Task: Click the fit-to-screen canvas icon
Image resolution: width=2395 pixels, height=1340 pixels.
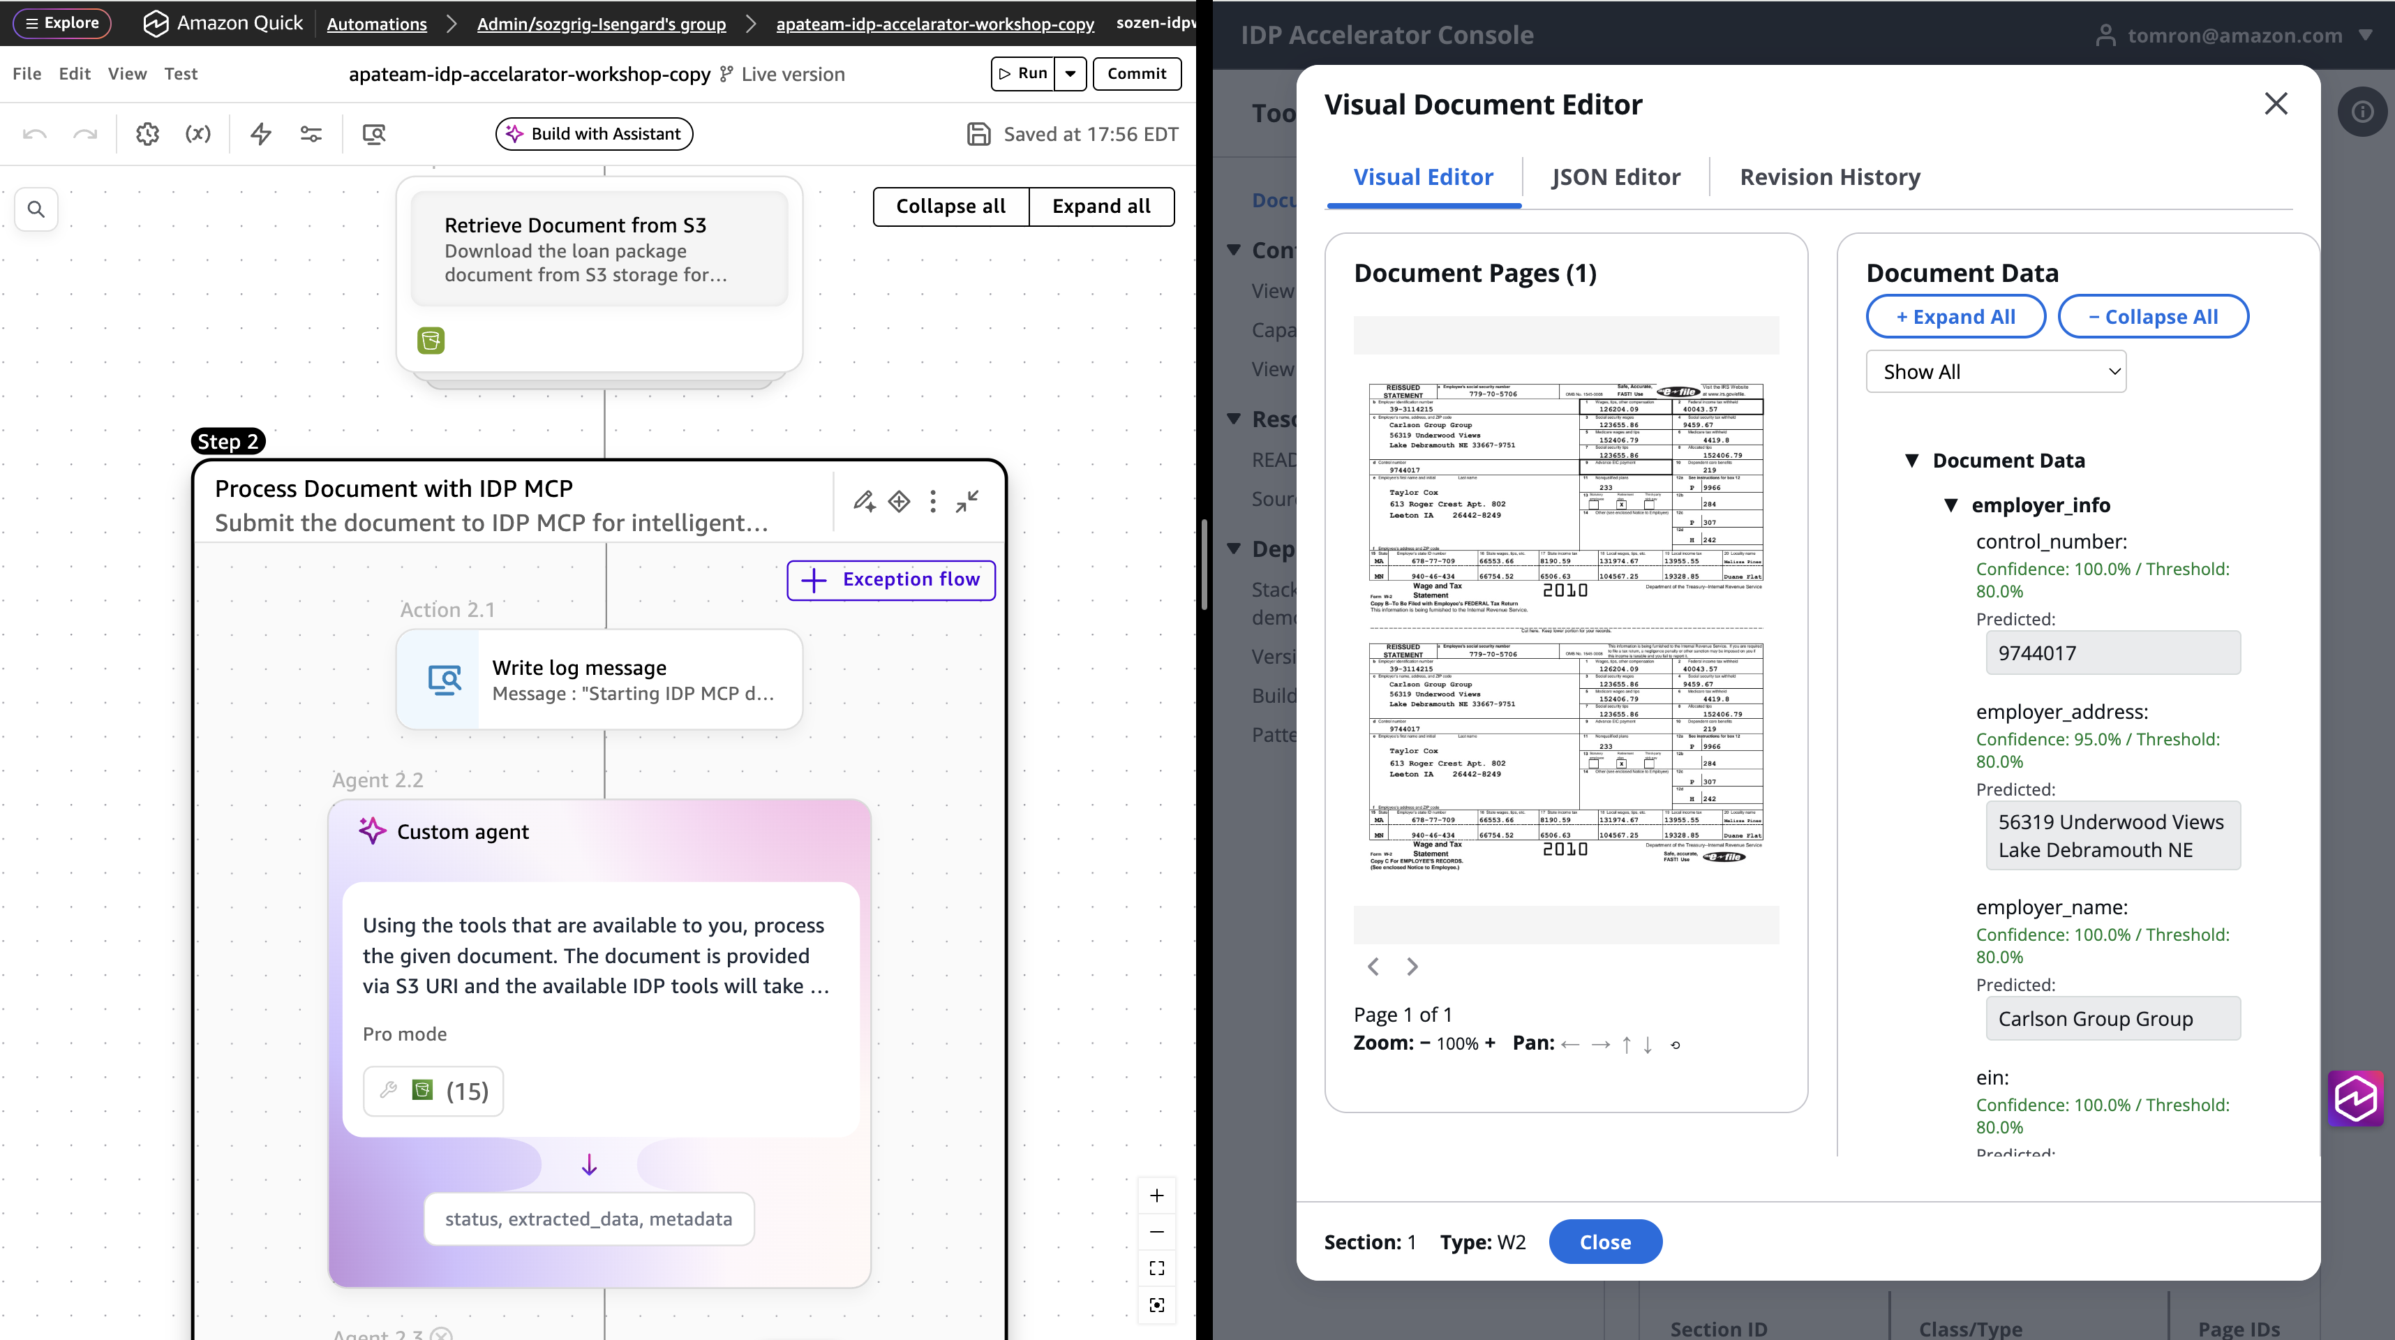Action: (x=1156, y=1268)
